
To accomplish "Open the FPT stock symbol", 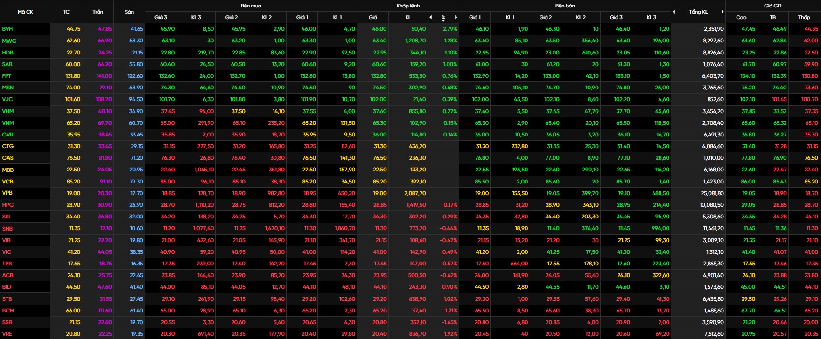I will (7, 76).
